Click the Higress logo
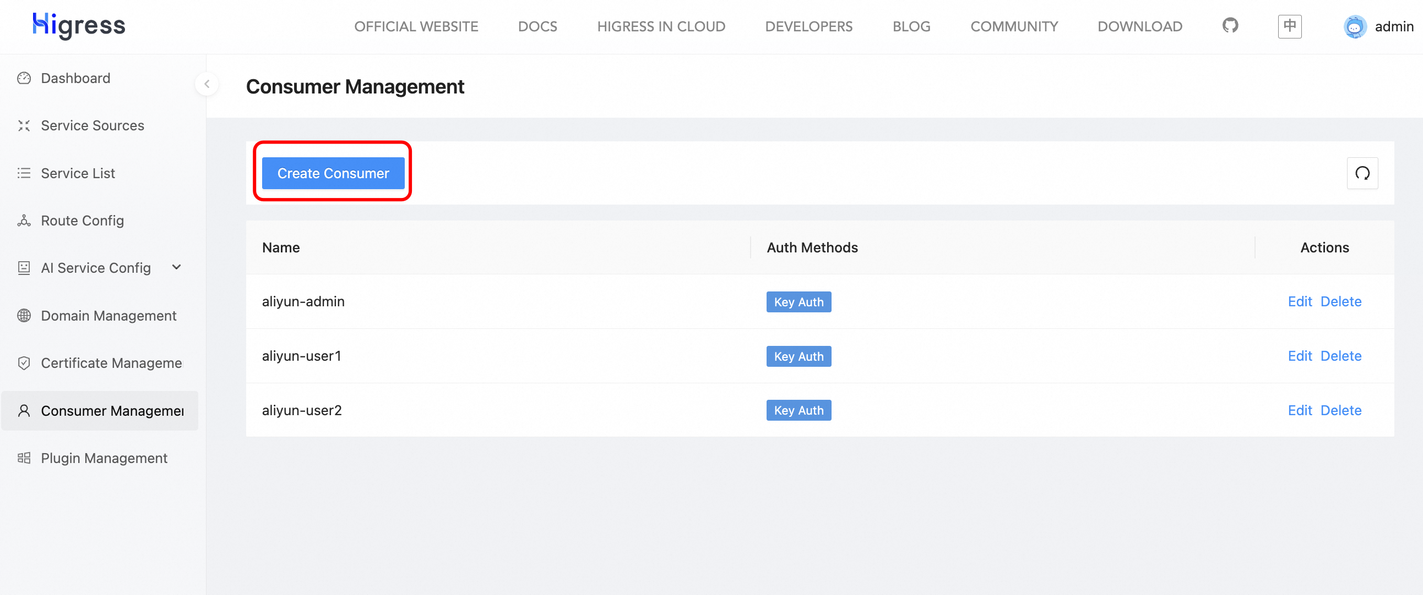 pos(79,25)
